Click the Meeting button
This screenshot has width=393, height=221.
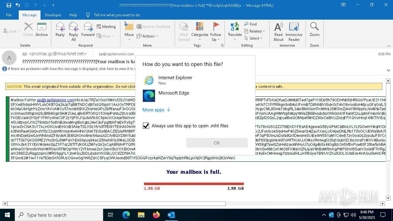point(106,27)
